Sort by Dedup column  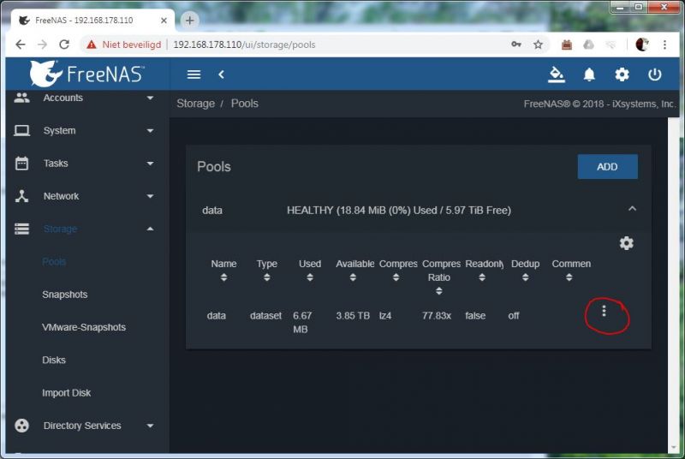pos(526,277)
